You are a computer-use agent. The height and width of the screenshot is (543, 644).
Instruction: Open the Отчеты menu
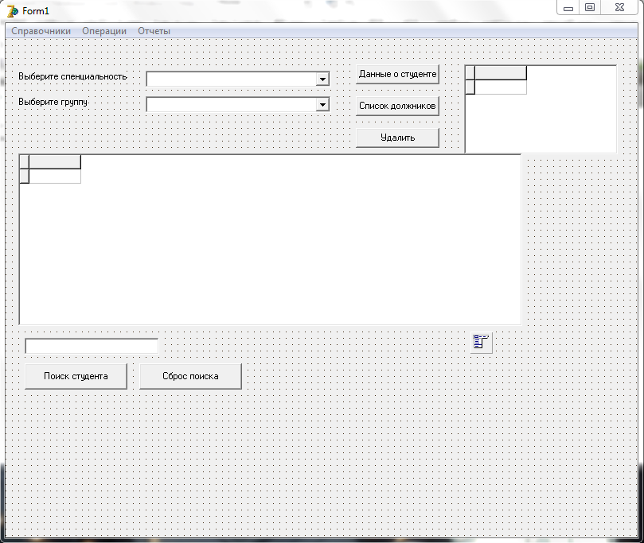[x=154, y=31]
